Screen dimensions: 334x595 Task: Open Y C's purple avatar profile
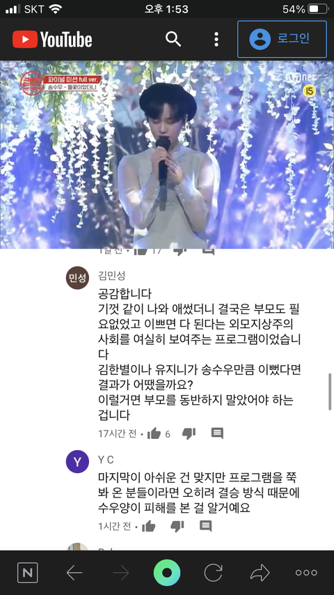click(x=77, y=462)
